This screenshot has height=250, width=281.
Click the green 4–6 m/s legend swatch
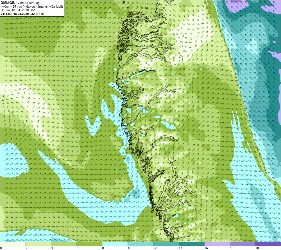click(64, 244)
